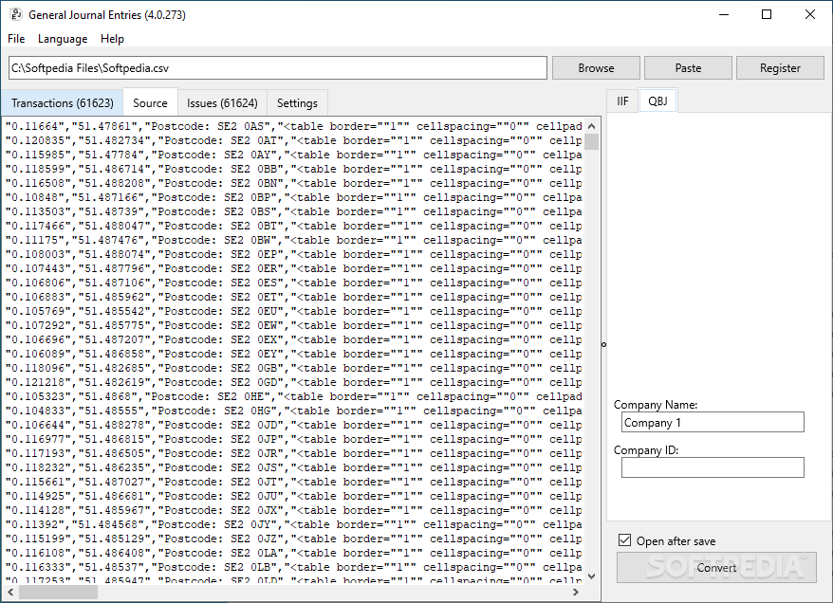The image size is (833, 603).
Task: Switch to Transactions (61623) tab
Action: click(63, 103)
